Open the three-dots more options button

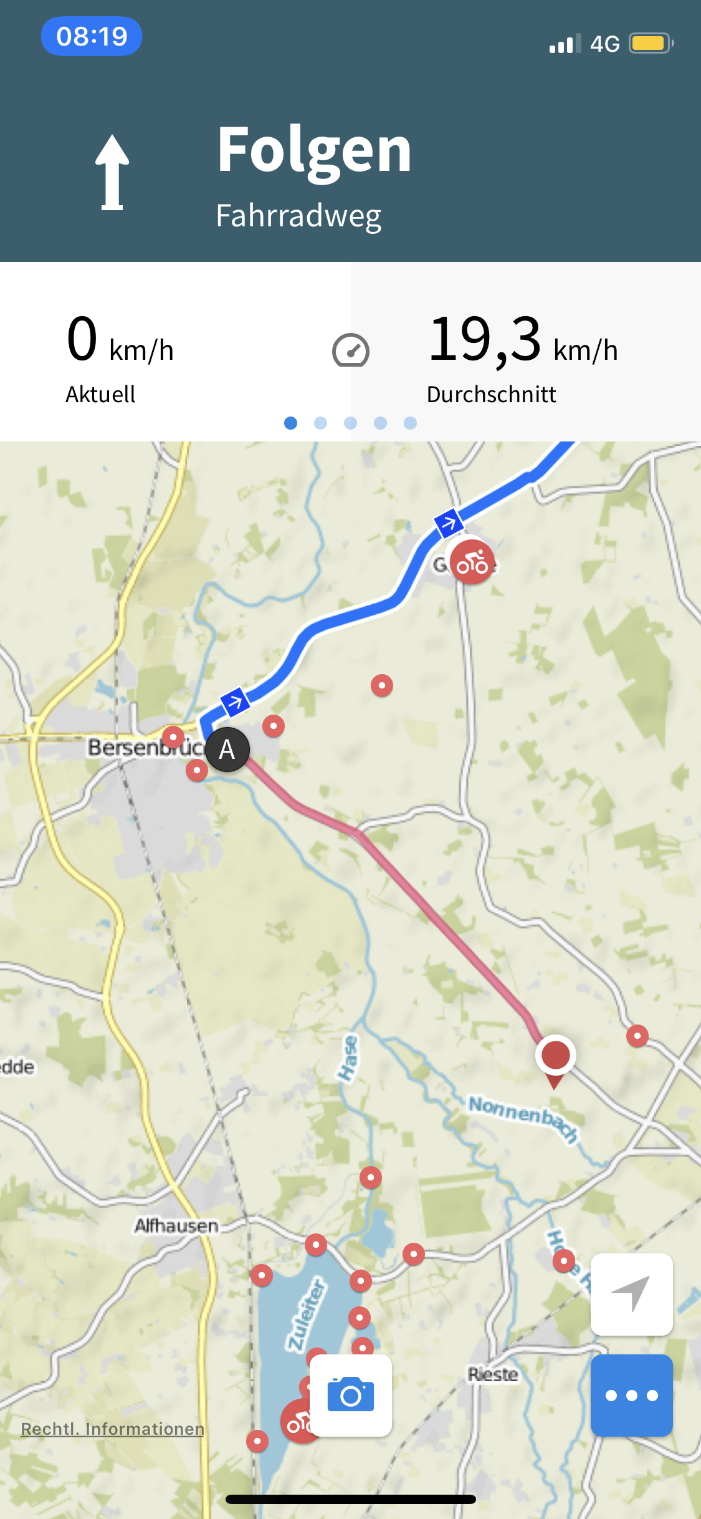632,1396
